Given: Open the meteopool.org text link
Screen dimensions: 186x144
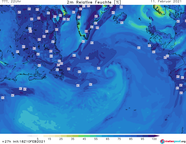Looking at the screenshot, I should click(175, 141).
